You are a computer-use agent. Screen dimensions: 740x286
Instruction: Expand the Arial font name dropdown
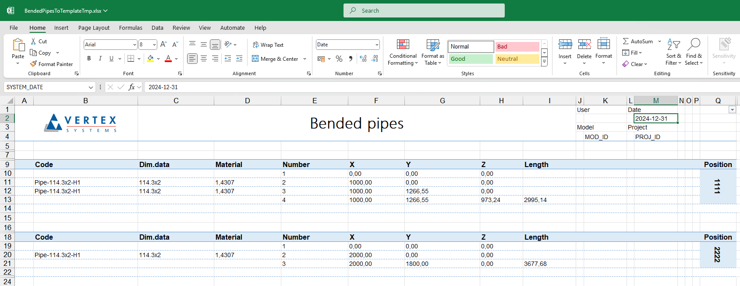click(135, 45)
